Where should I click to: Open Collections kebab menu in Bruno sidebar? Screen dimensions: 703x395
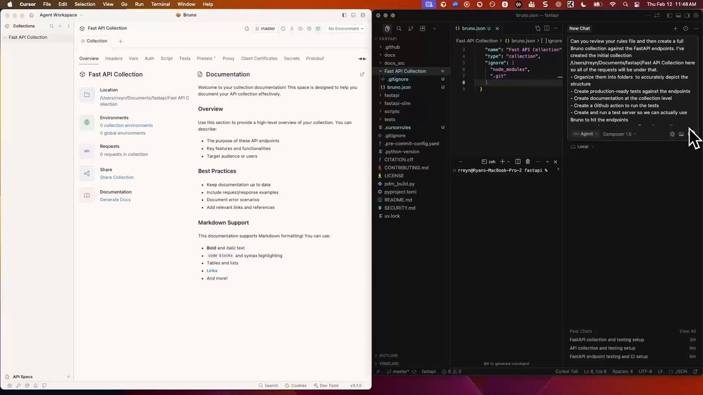pos(69,26)
